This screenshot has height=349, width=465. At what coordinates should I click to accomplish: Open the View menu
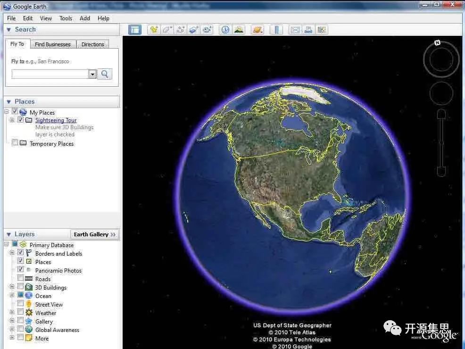click(x=46, y=18)
